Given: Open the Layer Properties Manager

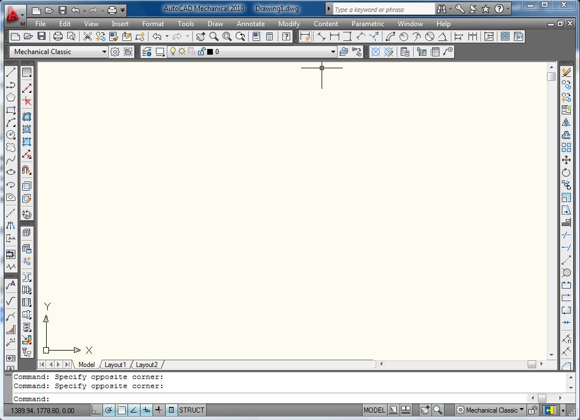Looking at the screenshot, I should point(147,51).
